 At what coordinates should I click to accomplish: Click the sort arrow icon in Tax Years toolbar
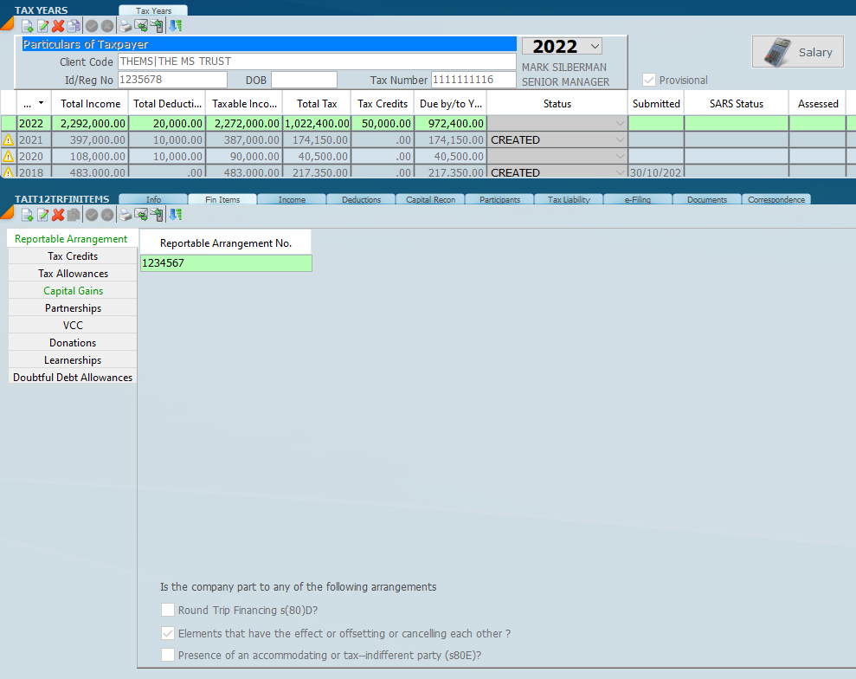(x=175, y=26)
